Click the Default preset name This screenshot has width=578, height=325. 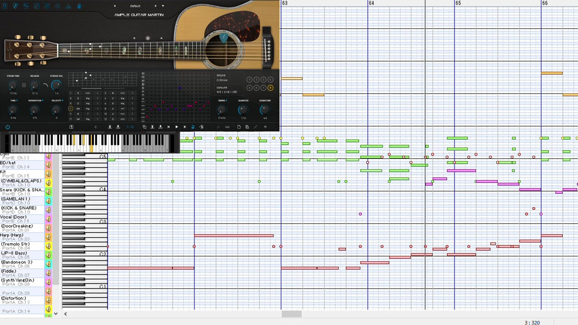(x=135, y=6)
